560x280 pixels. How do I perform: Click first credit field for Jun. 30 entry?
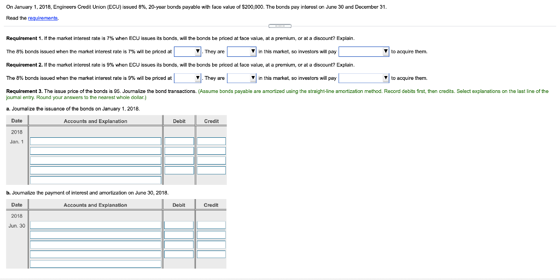[x=212, y=225]
